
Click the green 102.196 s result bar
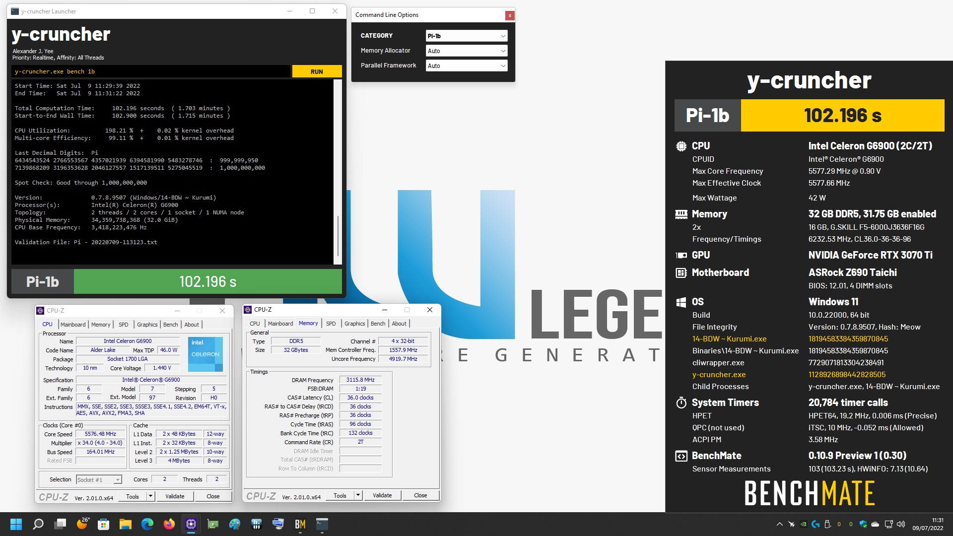coord(207,282)
